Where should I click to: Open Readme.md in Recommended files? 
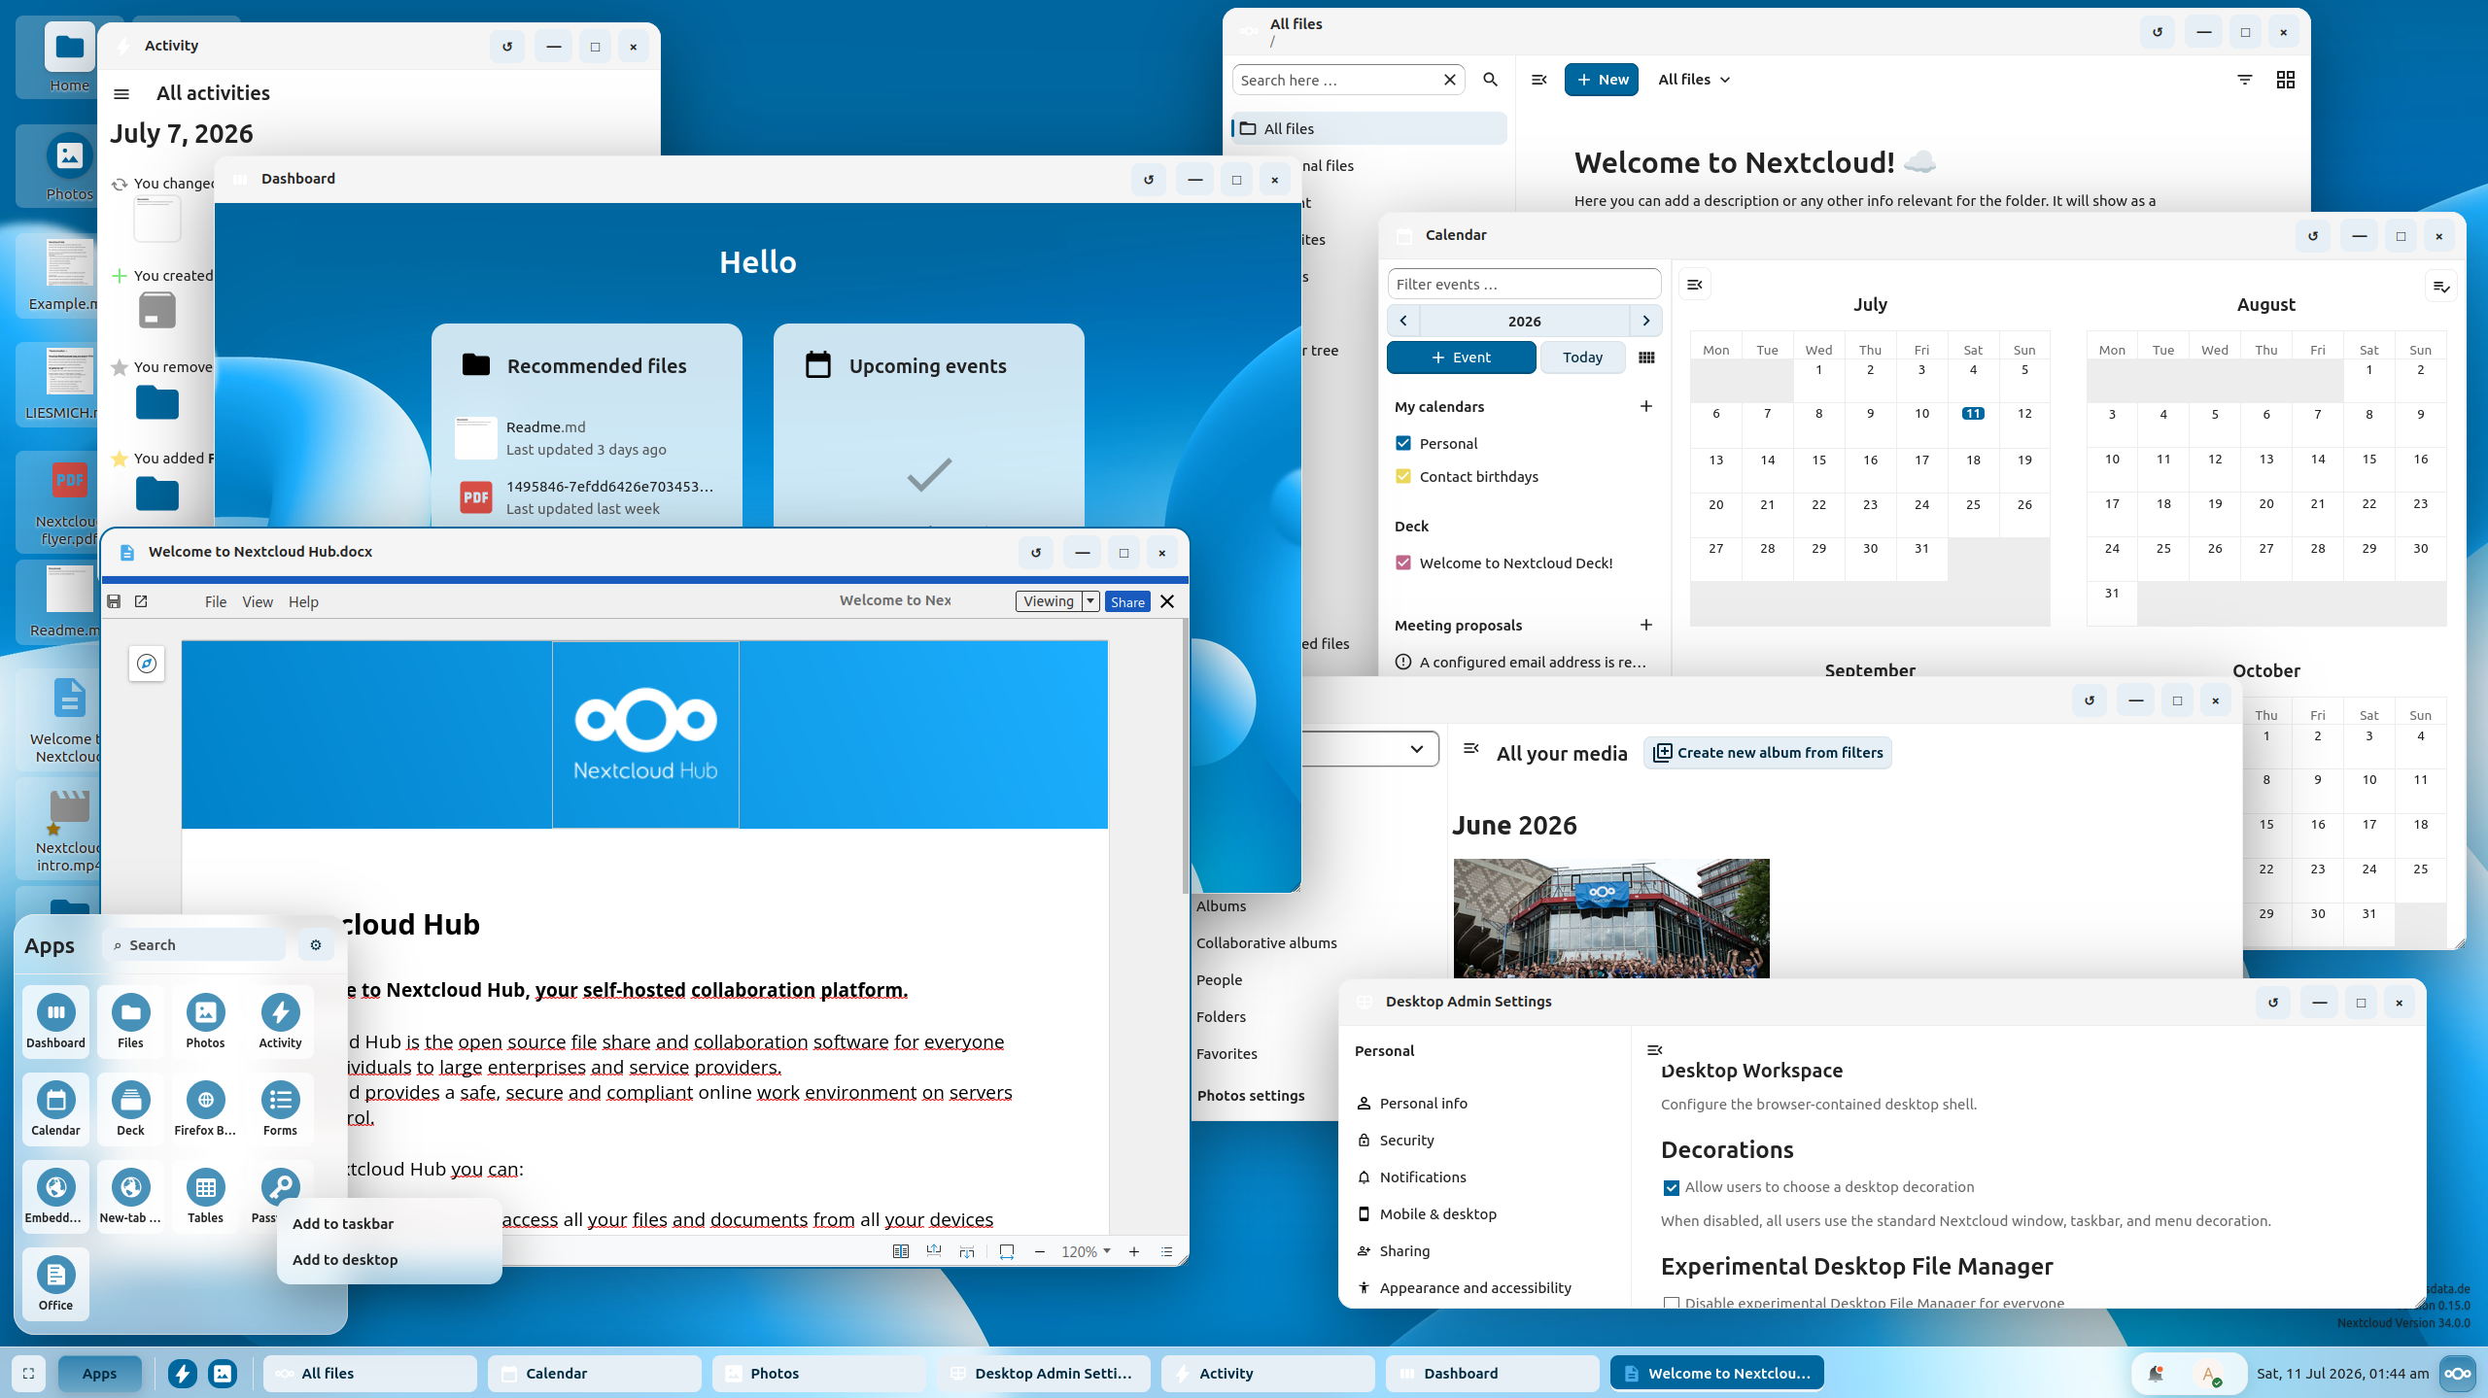point(586,437)
